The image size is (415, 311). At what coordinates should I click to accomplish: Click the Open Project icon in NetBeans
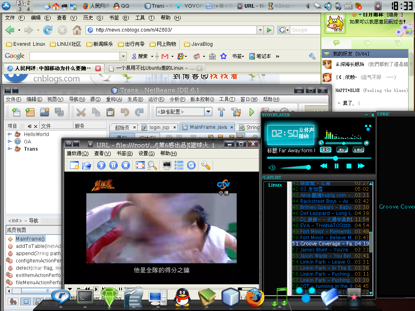point(45,112)
